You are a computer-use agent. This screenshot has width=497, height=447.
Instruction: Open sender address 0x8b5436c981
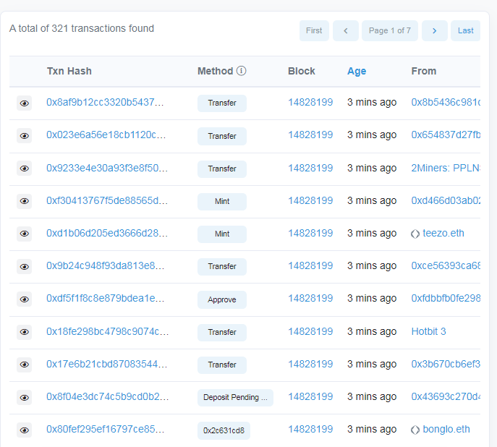click(x=446, y=102)
